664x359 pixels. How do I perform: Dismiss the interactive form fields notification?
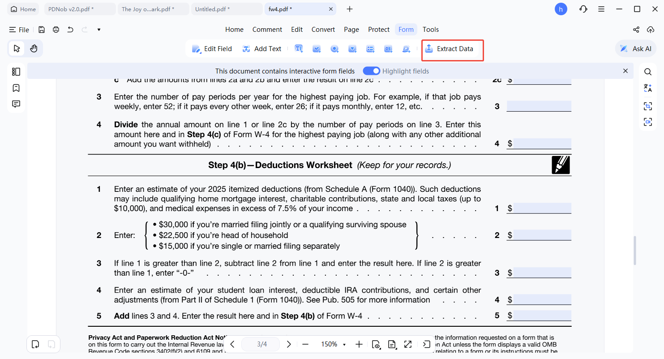coord(625,71)
